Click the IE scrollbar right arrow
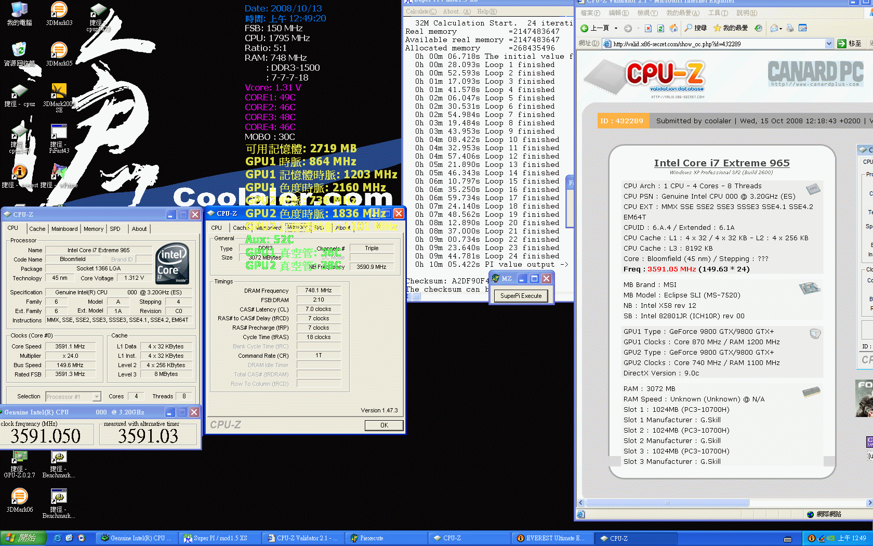 click(869, 503)
